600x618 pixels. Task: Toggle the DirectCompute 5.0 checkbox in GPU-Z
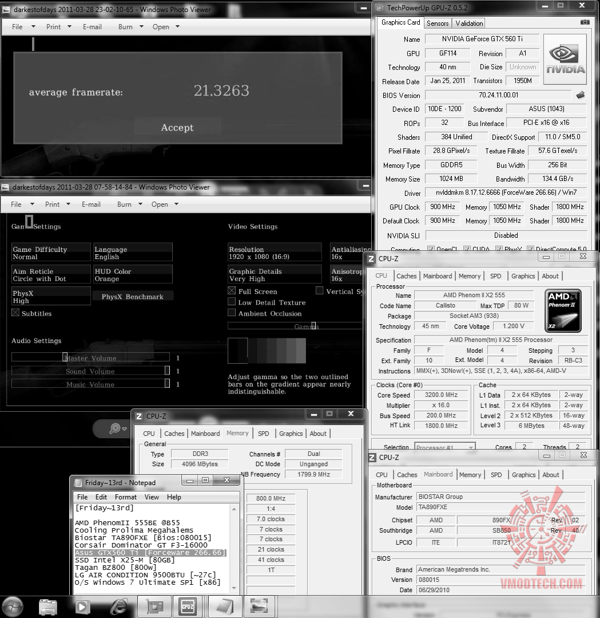pyautogui.click(x=530, y=249)
